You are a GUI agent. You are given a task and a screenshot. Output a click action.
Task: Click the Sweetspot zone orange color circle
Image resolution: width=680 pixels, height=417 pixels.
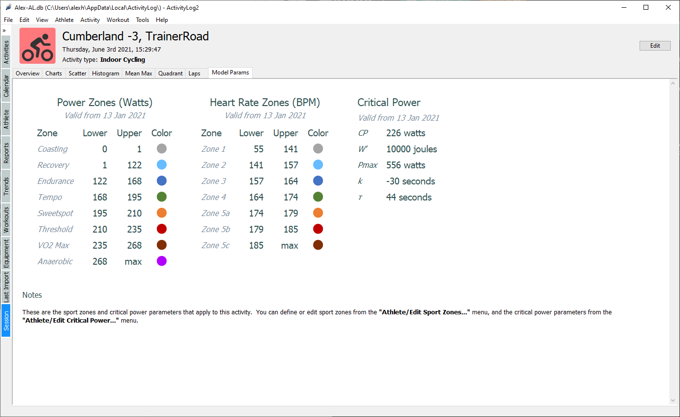(x=162, y=213)
